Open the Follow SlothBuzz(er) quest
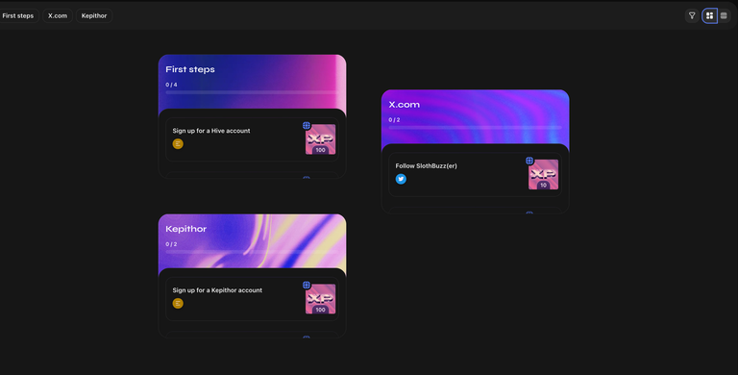 pyautogui.click(x=476, y=175)
